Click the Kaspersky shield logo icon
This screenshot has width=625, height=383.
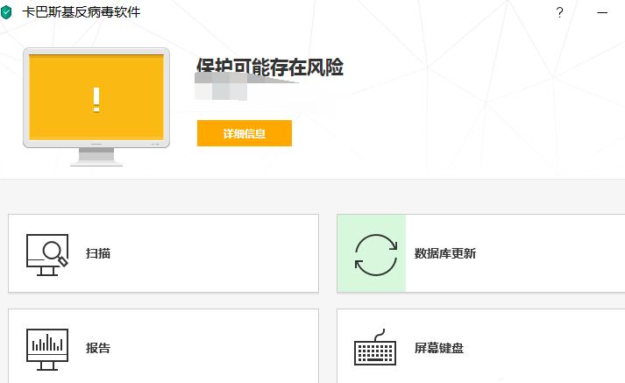pos(6,12)
